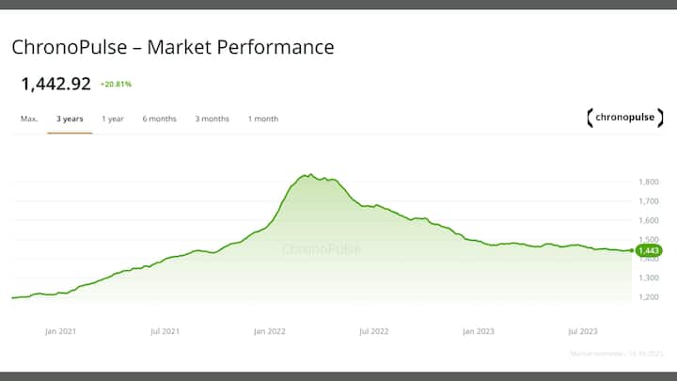
Task: Click the chronopulse logo
Action: point(623,118)
